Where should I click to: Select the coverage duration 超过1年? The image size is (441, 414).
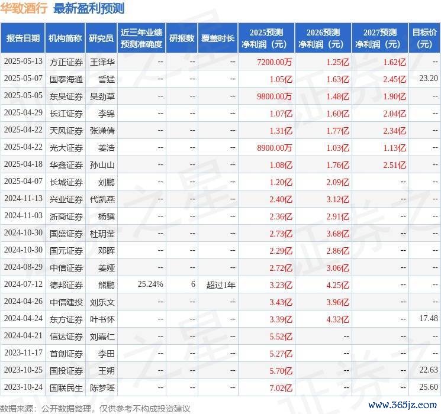coord(221,285)
